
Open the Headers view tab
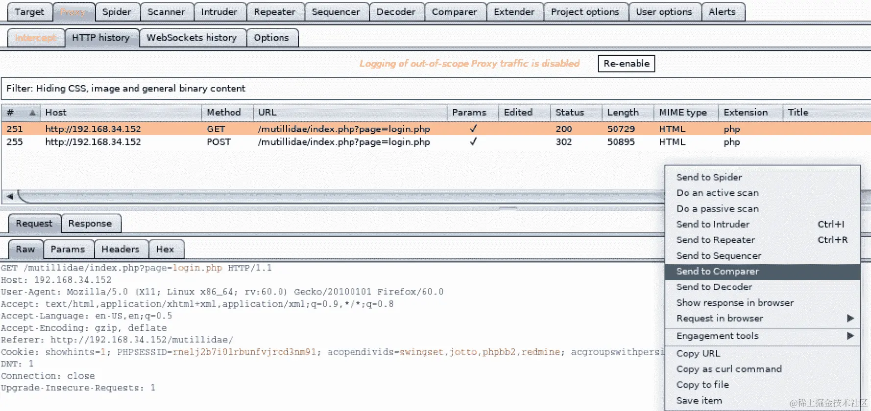coord(121,250)
